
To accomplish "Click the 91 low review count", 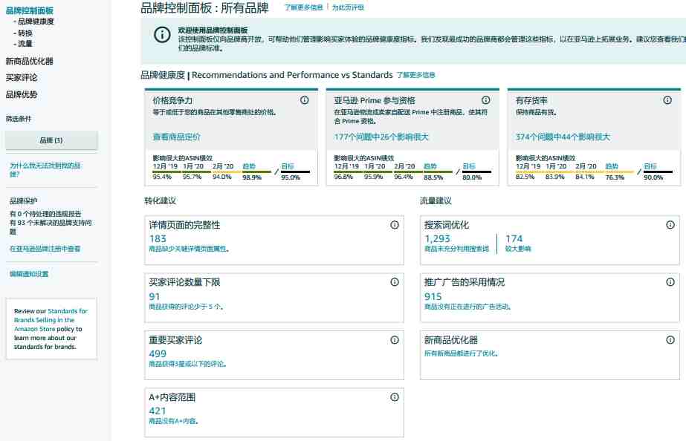I will (x=155, y=296).
